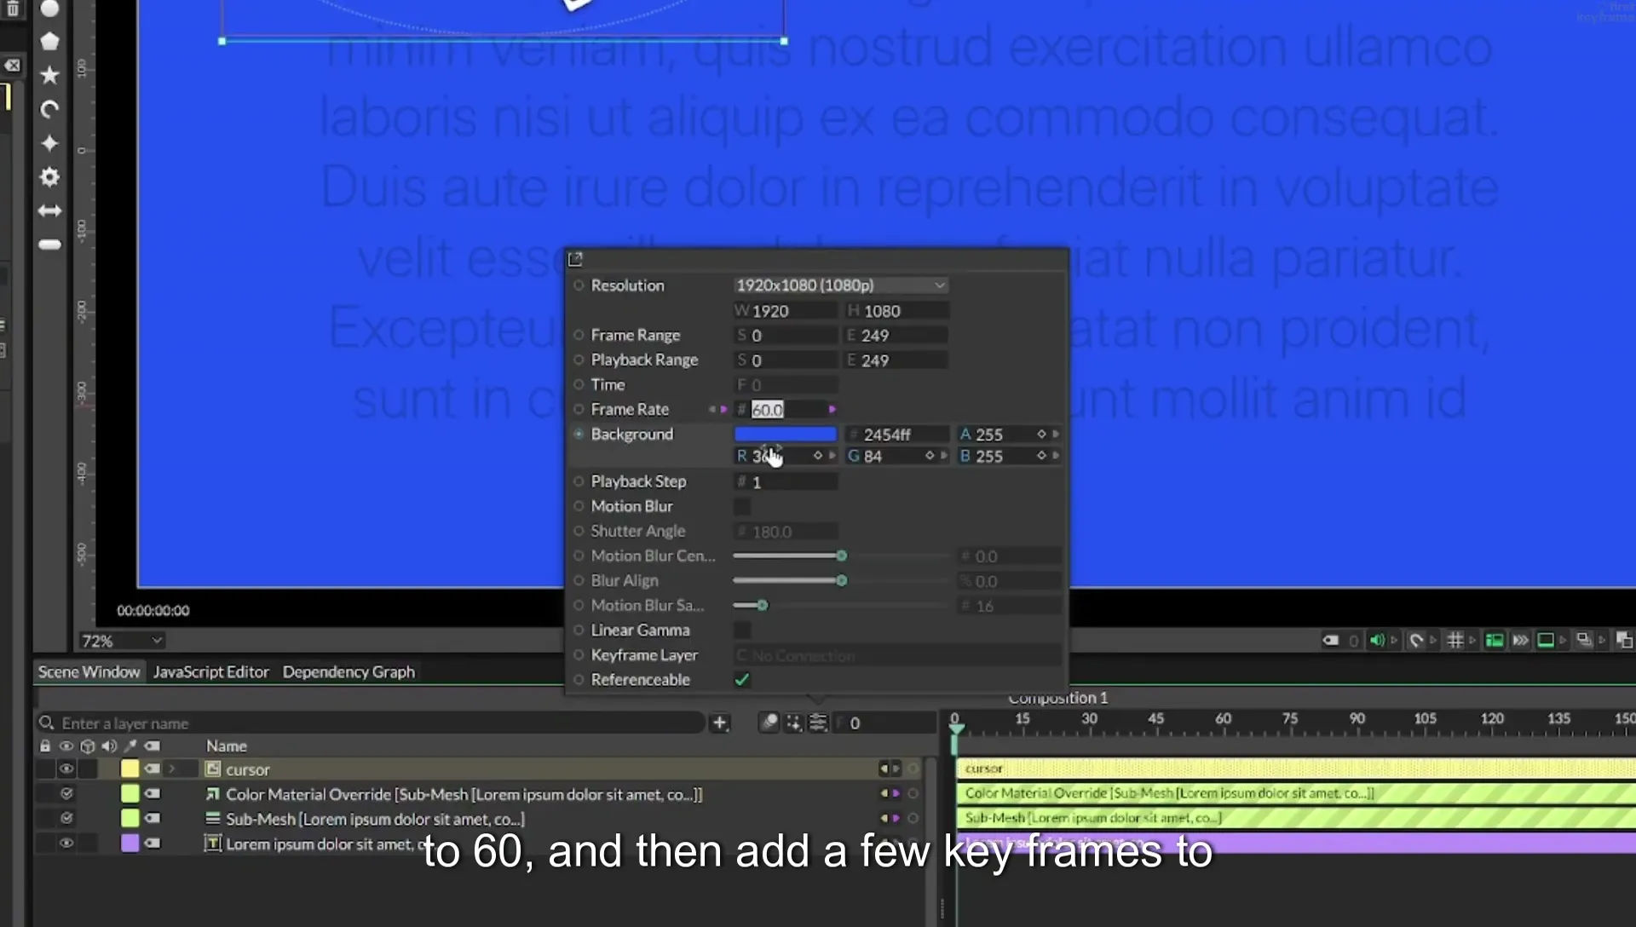This screenshot has width=1636, height=927.
Task: Select the Star shape tool
Action: click(x=50, y=75)
